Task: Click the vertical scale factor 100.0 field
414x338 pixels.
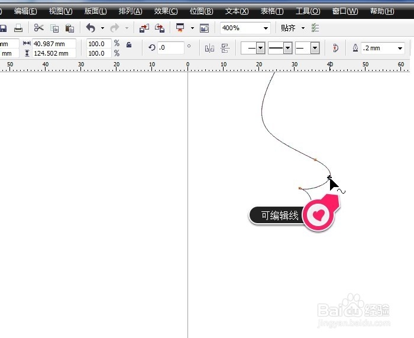Action: click(99, 53)
